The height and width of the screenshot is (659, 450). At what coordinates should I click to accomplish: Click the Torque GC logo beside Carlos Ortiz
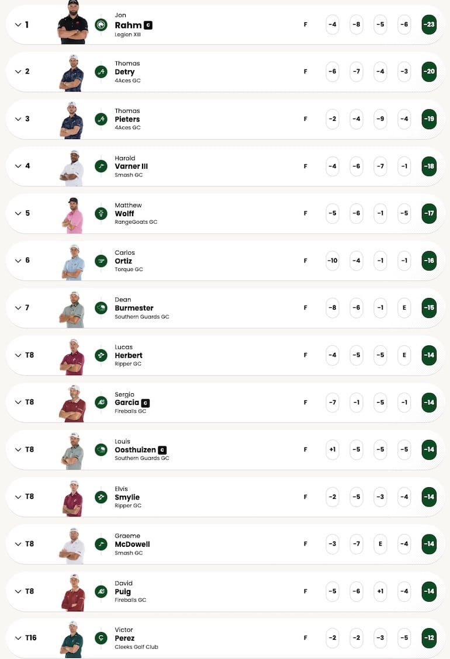click(101, 261)
